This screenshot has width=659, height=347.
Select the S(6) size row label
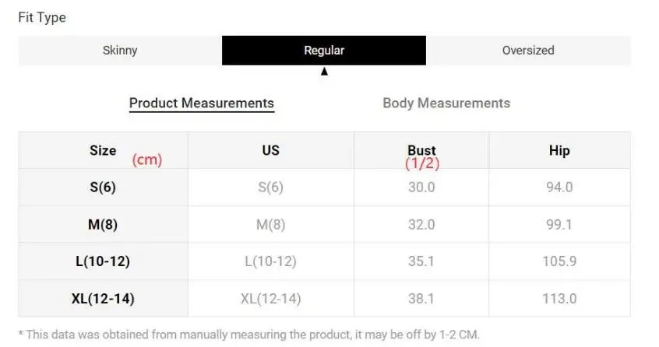point(103,188)
